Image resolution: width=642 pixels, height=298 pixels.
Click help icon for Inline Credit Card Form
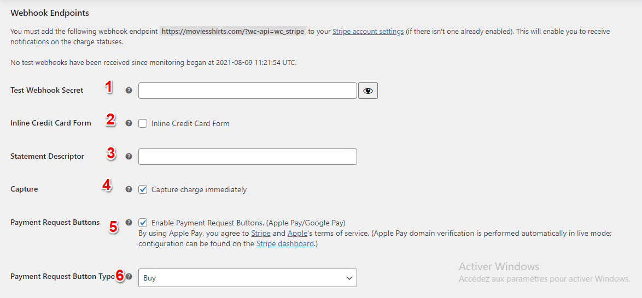129,123
